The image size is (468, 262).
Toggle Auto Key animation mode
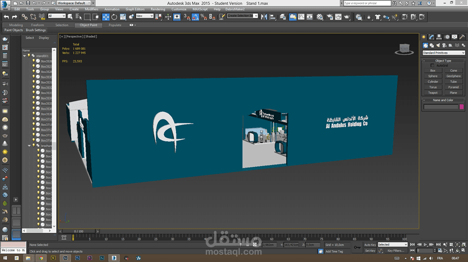[x=370, y=244]
